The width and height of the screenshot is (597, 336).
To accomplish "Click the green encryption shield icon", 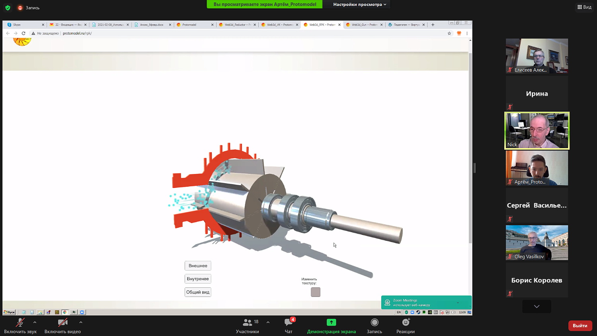I will tap(8, 8).
